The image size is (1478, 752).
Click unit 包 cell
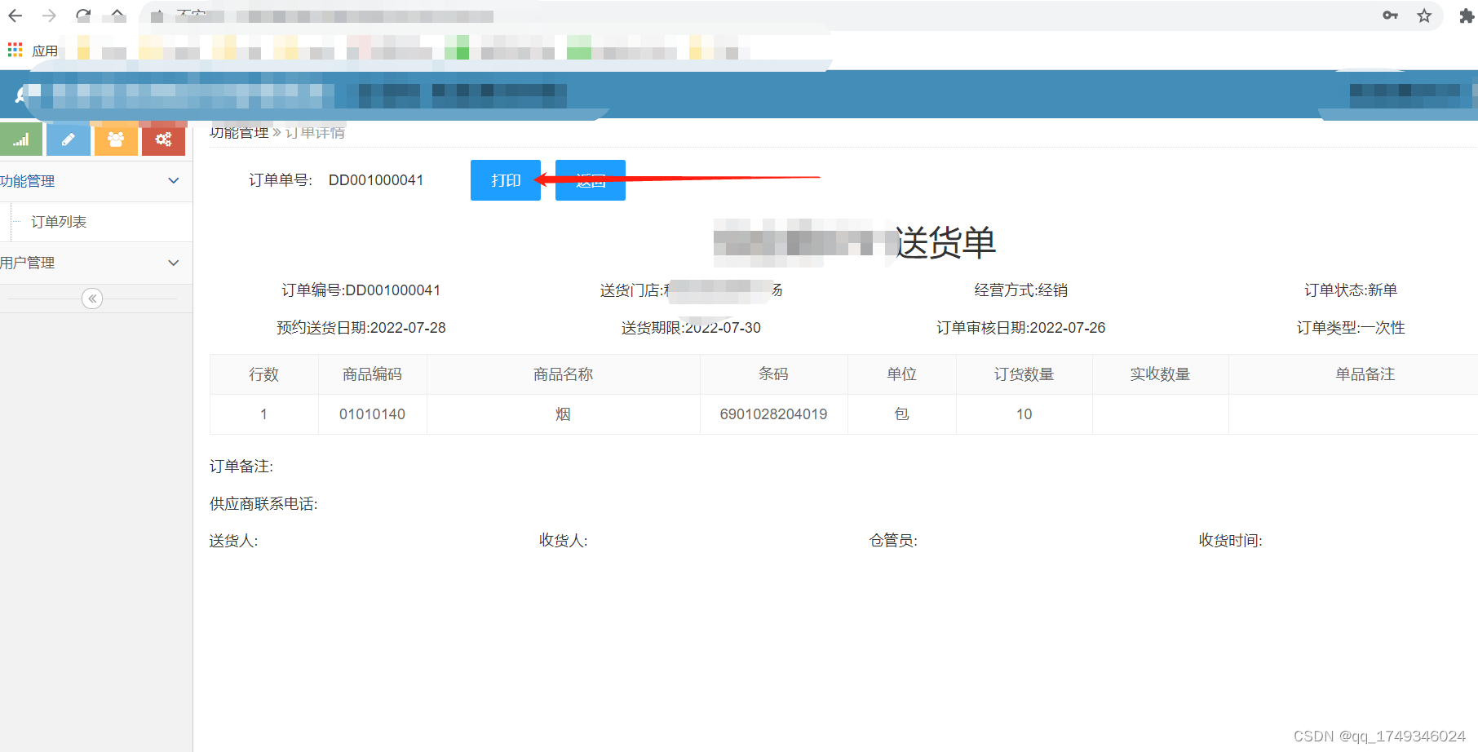pyautogui.click(x=901, y=414)
